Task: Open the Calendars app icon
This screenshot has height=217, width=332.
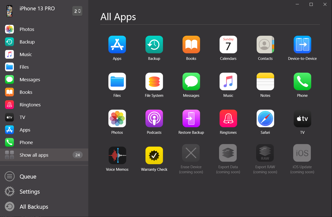Action: 228,45
